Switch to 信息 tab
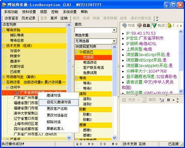Image resolution: width=185 pixels, height=148 pixels. 144,26
